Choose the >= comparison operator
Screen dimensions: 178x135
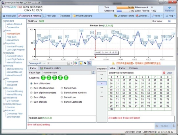tap(102, 74)
